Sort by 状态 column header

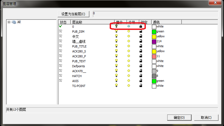(64, 22)
